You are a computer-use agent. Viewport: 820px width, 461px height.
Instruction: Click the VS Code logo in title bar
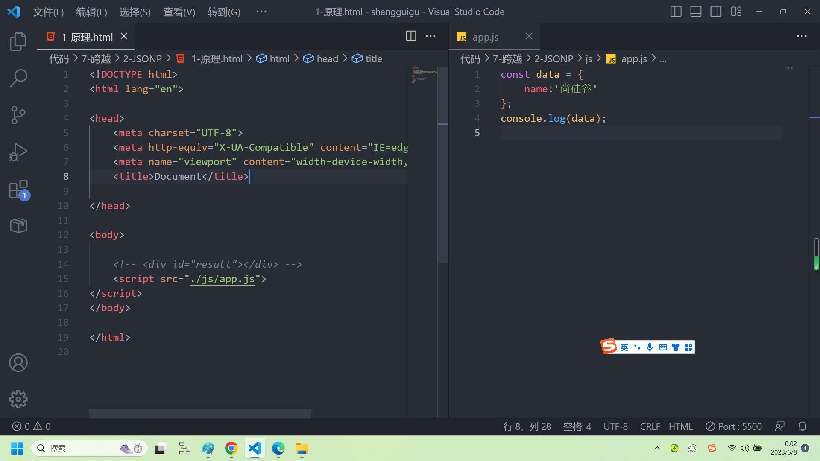pos(14,12)
